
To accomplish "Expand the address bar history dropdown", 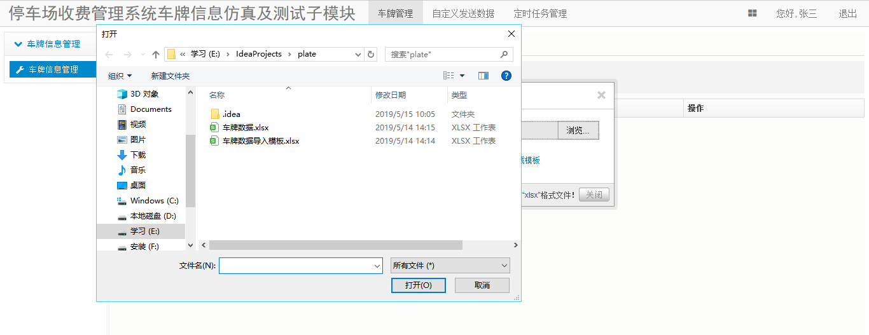I will pos(358,55).
